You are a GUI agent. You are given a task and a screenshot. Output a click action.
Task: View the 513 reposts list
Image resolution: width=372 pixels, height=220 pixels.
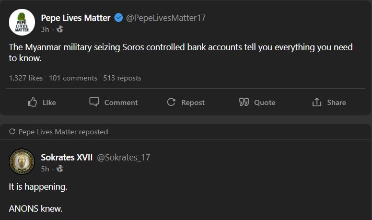(122, 78)
